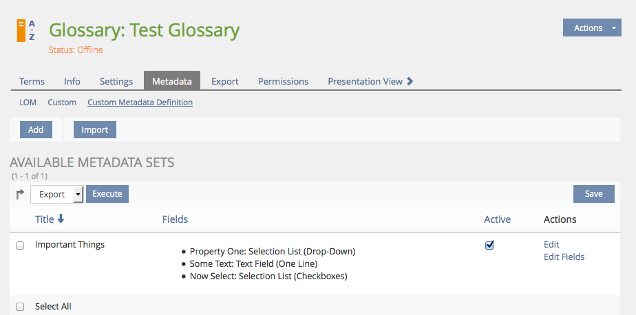Select the Info tab

[x=72, y=81]
